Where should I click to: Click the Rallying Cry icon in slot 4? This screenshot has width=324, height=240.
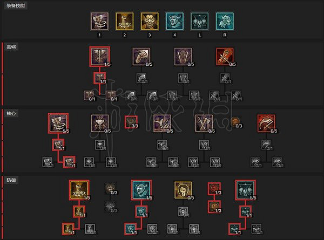tap(174, 21)
